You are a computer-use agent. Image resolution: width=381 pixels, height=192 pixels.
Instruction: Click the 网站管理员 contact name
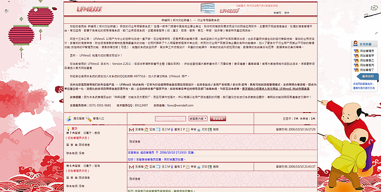[367, 51]
